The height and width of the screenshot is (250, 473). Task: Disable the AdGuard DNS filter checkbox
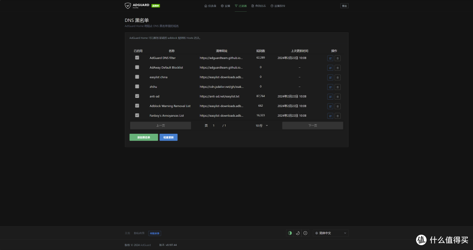137,58
